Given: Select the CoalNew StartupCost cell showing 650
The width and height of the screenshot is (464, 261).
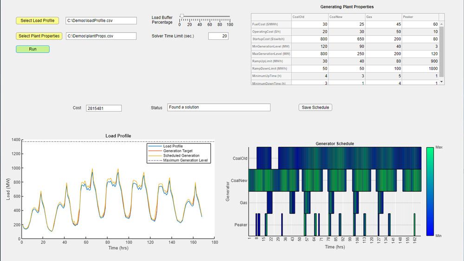Looking at the screenshot, I should point(346,39).
